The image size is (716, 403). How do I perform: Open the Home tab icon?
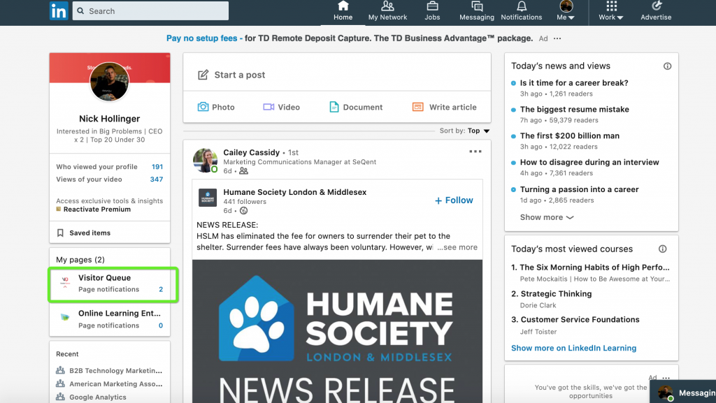click(x=343, y=6)
